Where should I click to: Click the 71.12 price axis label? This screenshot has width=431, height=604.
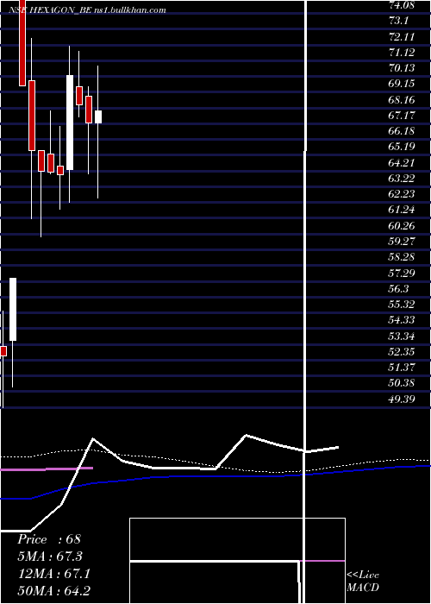pyautogui.click(x=402, y=52)
